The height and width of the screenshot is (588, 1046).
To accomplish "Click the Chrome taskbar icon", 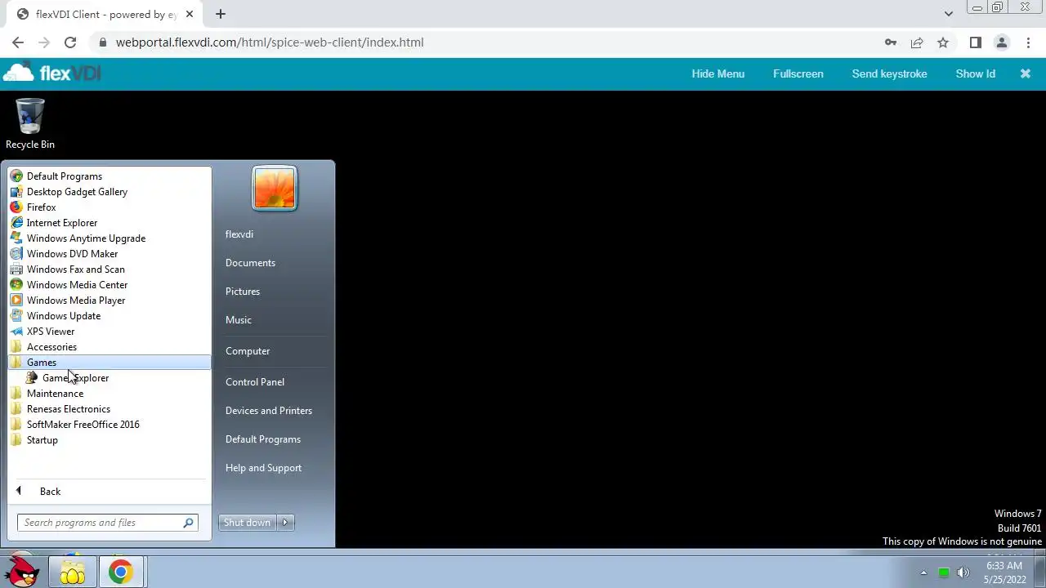I will pyautogui.click(x=120, y=572).
